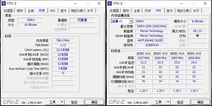Click the 双通道 channel count field
This screenshot has height=106, width=212.
tap(82, 20)
